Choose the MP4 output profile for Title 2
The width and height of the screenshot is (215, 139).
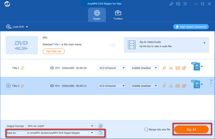tap(196, 84)
